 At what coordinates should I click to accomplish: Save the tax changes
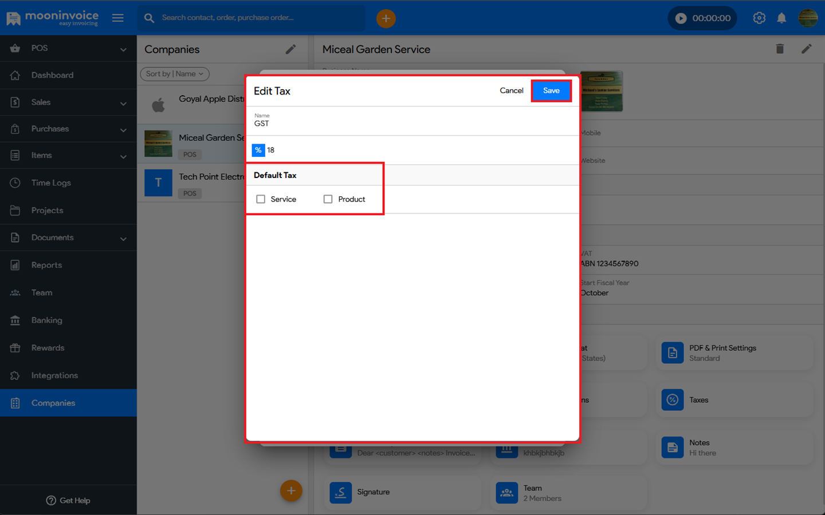[551, 90]
